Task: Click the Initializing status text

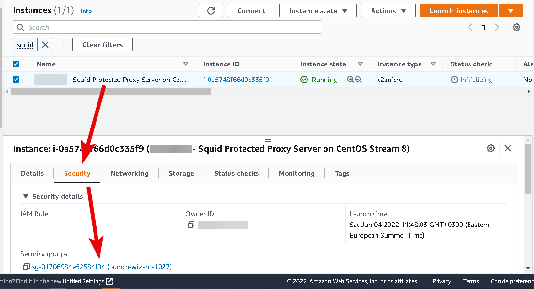Action: pyautogui.click(x=476, y=80)
